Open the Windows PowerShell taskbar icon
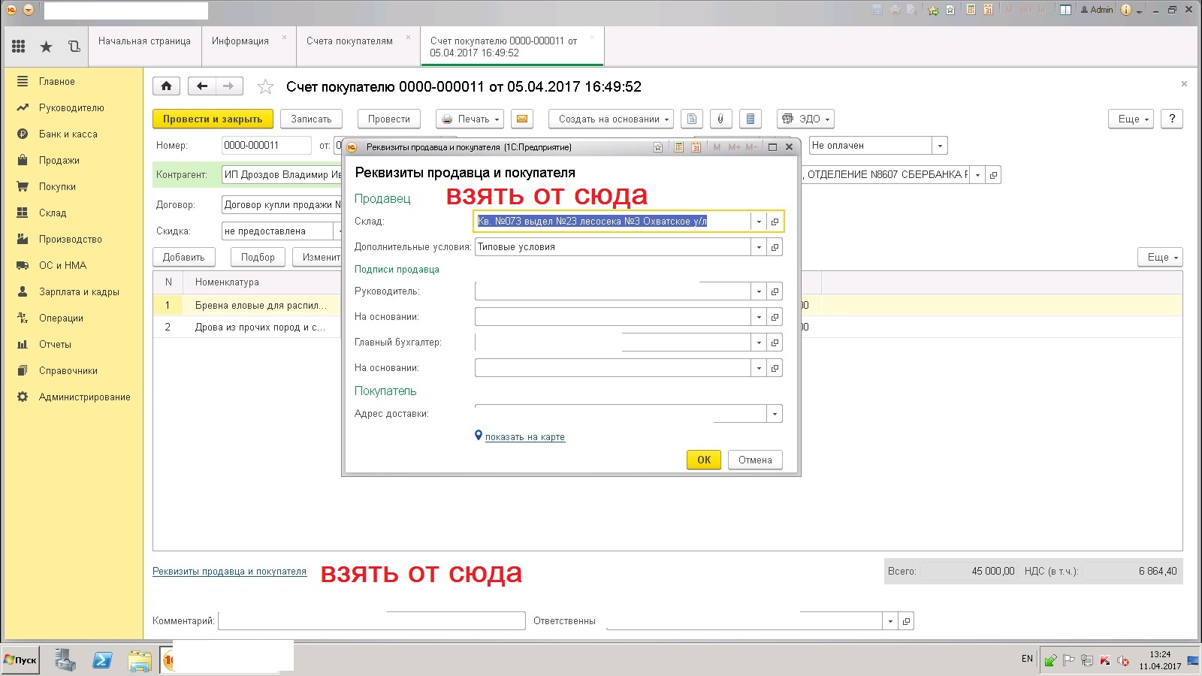This screenshot has width=1202, height=676. pos(102,660)
